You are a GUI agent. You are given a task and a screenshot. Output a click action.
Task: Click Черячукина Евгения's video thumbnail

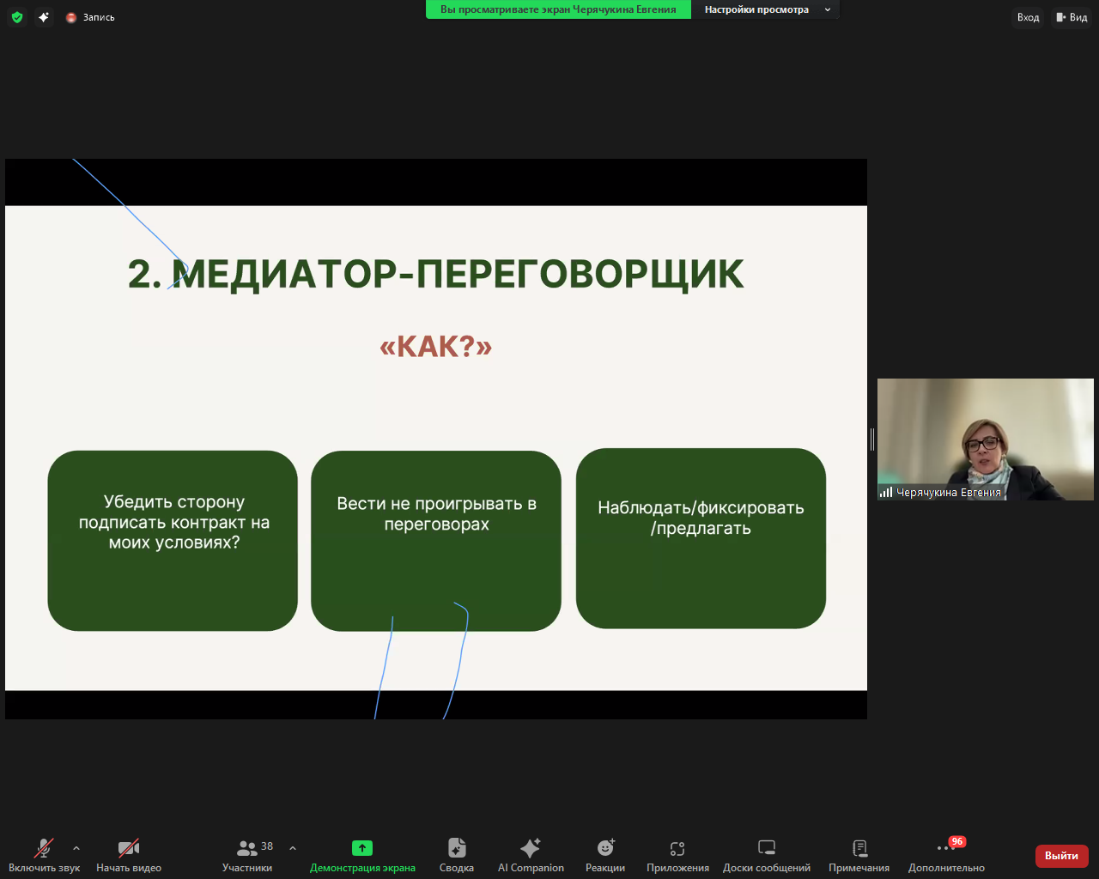click(x=985, y=439)
